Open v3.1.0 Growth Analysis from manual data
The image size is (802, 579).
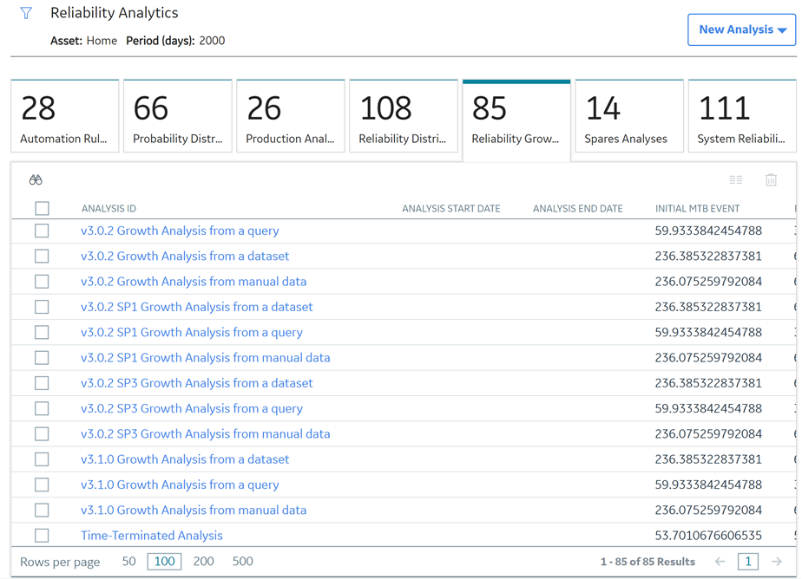tap(194, 510)
